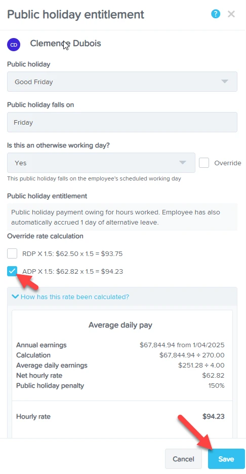
Task: Click the Hourly rate $94.23 total row
Action: point(120,417)
